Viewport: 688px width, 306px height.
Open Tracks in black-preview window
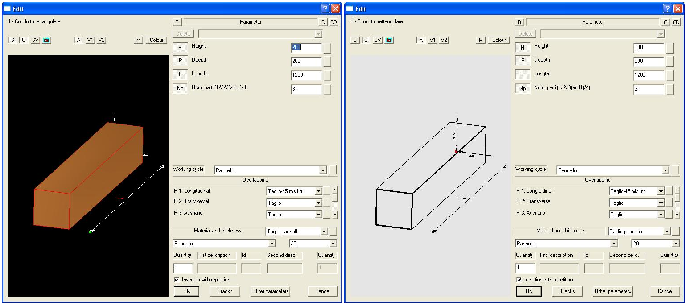(225, 291)
